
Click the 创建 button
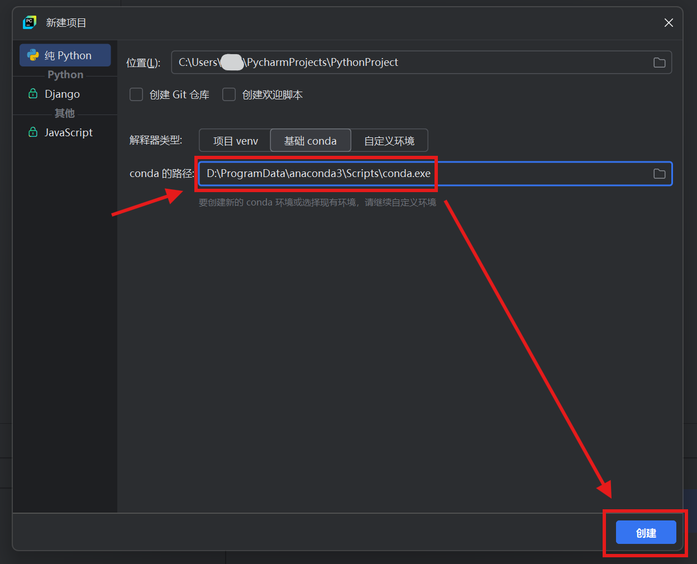[x=646, y=533]
